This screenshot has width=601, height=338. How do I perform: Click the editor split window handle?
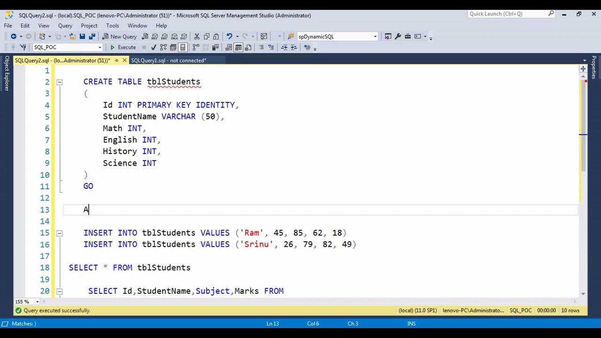point(583,69)
